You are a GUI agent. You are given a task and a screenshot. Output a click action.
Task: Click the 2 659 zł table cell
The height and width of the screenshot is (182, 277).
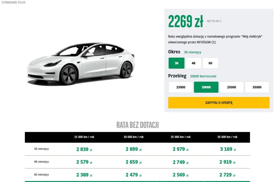(134, 162)
